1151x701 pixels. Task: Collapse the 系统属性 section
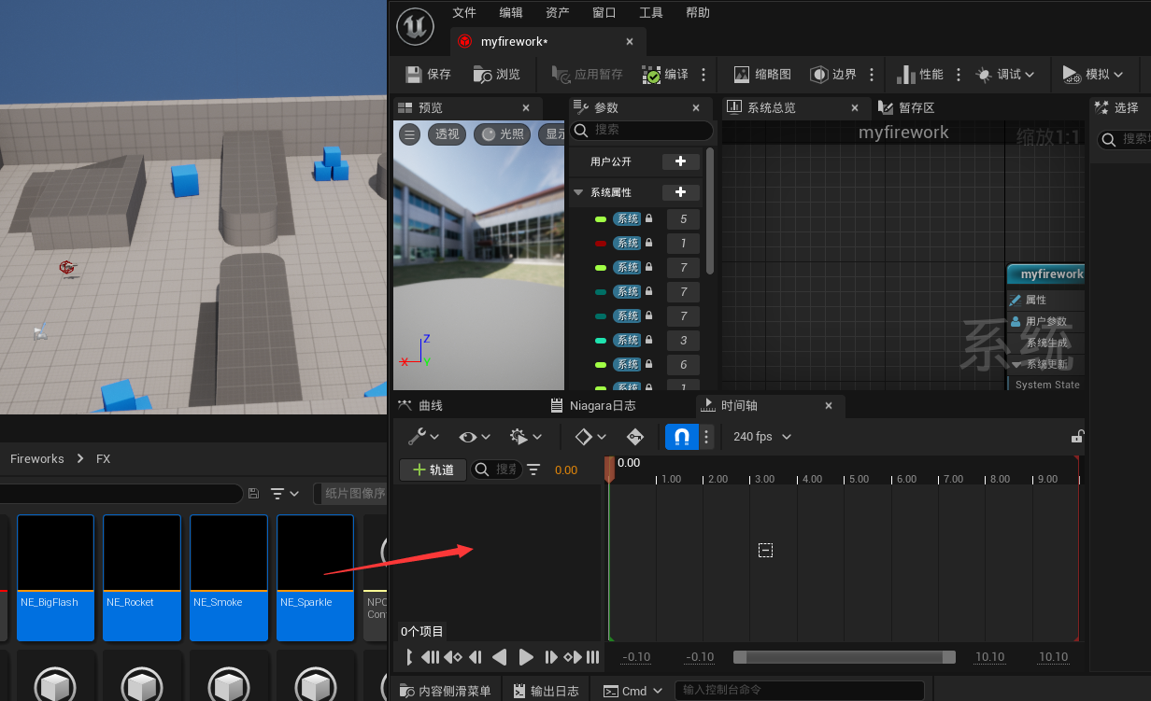pos(579,192)
